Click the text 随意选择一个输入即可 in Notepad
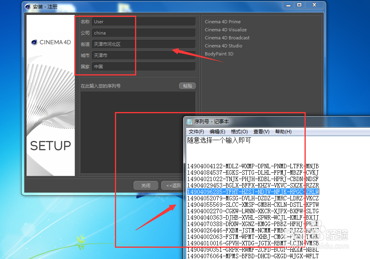Screen dimensions: 370x259 219,141
